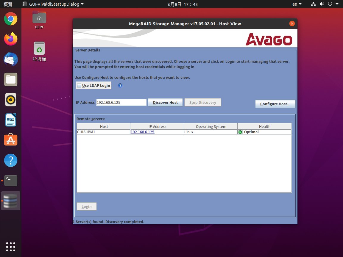343x257 pixels.
Task: Click the 192.168.6.125 server link
Action: point(142,132)
